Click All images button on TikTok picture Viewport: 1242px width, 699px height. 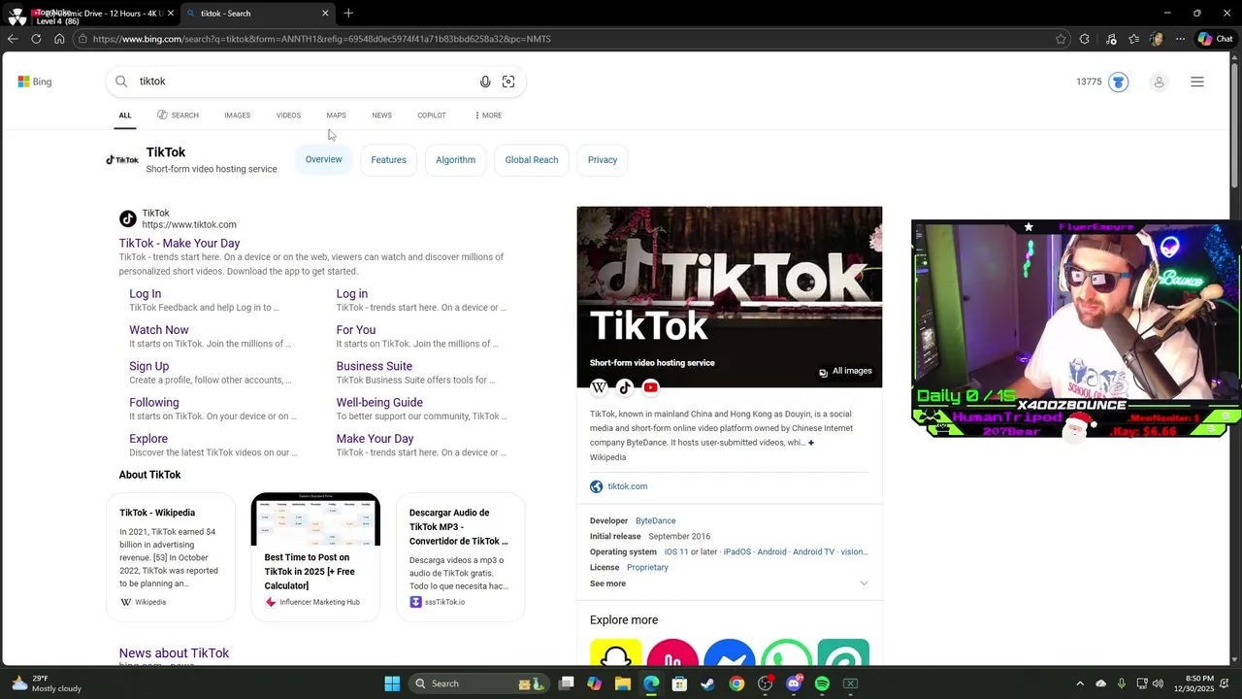(845, 371)
